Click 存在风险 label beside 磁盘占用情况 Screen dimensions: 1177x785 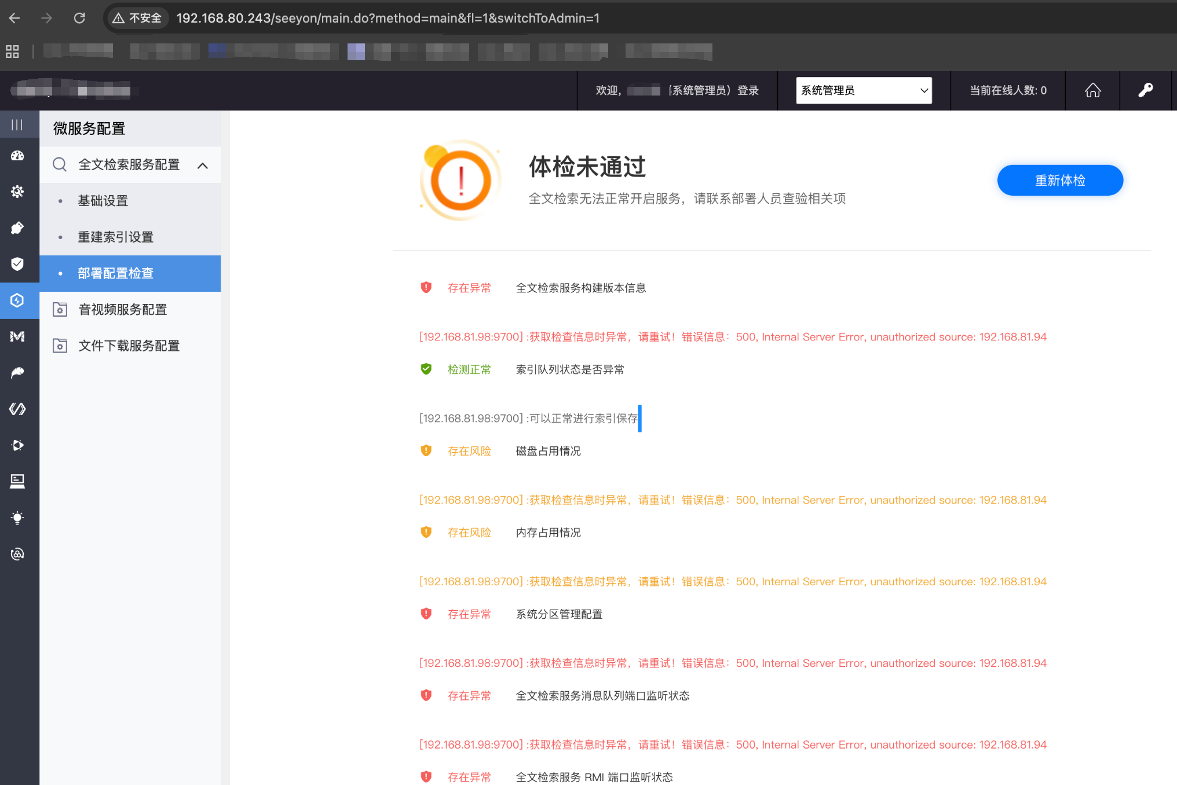pos(469,451)
